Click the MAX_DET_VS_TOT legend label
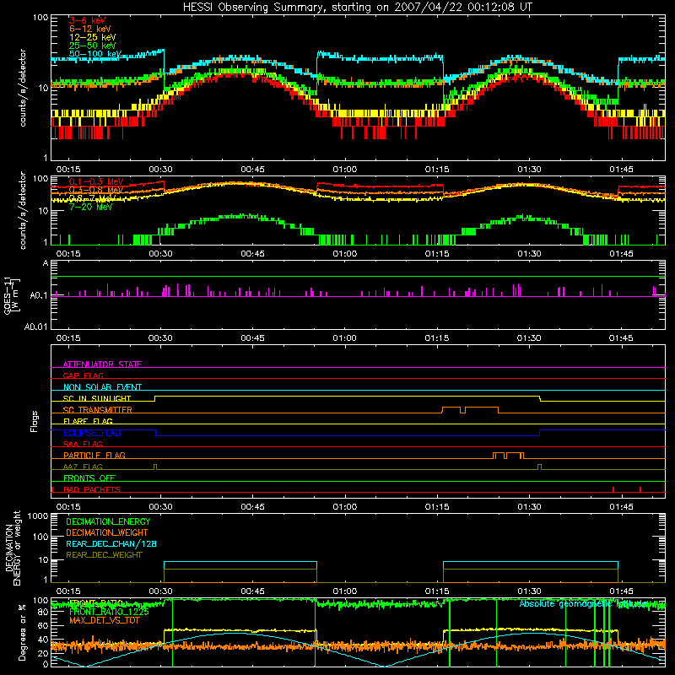The height and width of the screenshot is (675, 675). pyautogui.click(x=104, y=620)
